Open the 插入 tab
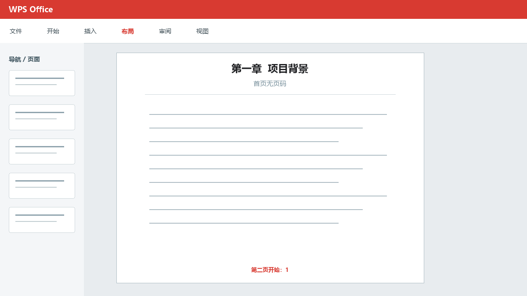This screenshot has width=527, height=296. pos(90,31)
